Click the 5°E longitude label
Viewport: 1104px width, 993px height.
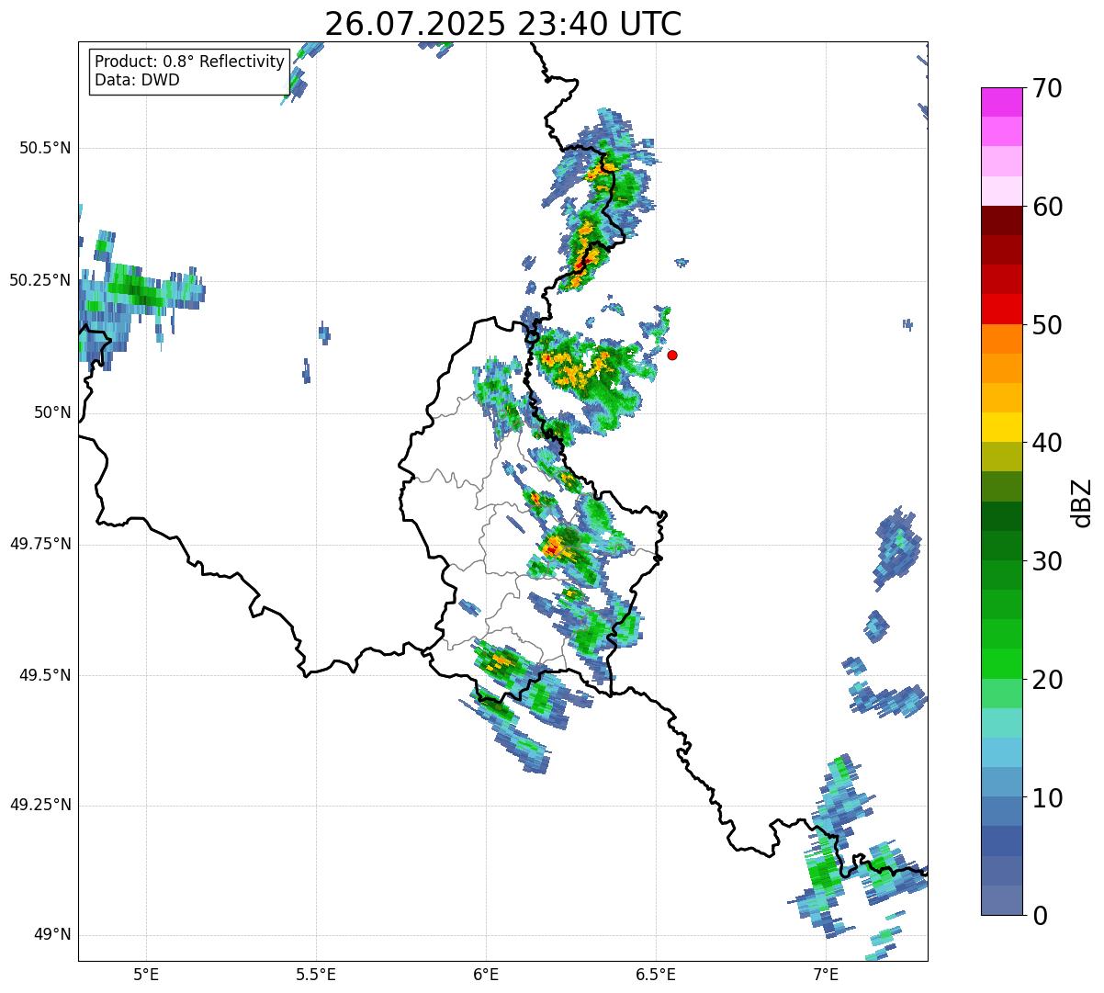(x=146, y=975)
